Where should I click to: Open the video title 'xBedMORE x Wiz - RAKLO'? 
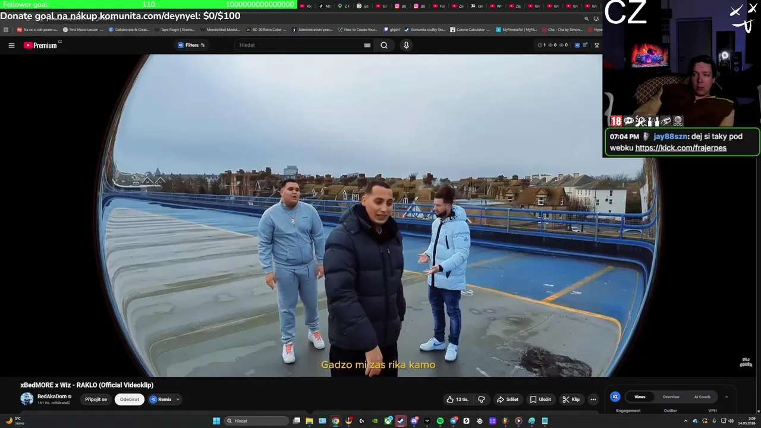(x=87, y=385)
